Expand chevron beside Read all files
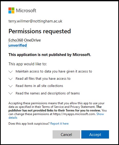 click(x=11, y=79)
